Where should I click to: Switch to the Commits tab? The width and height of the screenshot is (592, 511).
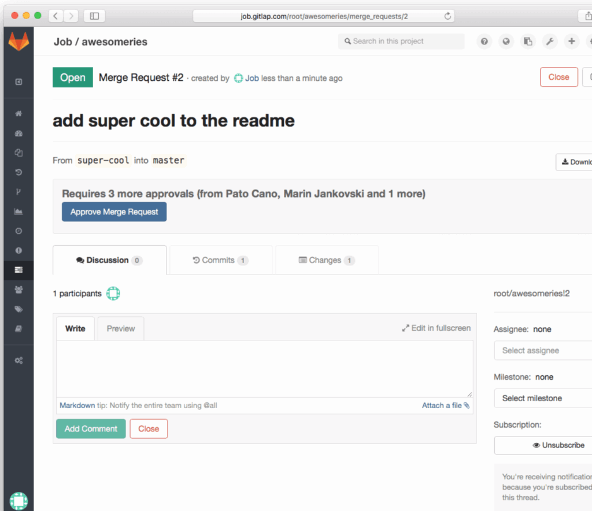(220, 260)
